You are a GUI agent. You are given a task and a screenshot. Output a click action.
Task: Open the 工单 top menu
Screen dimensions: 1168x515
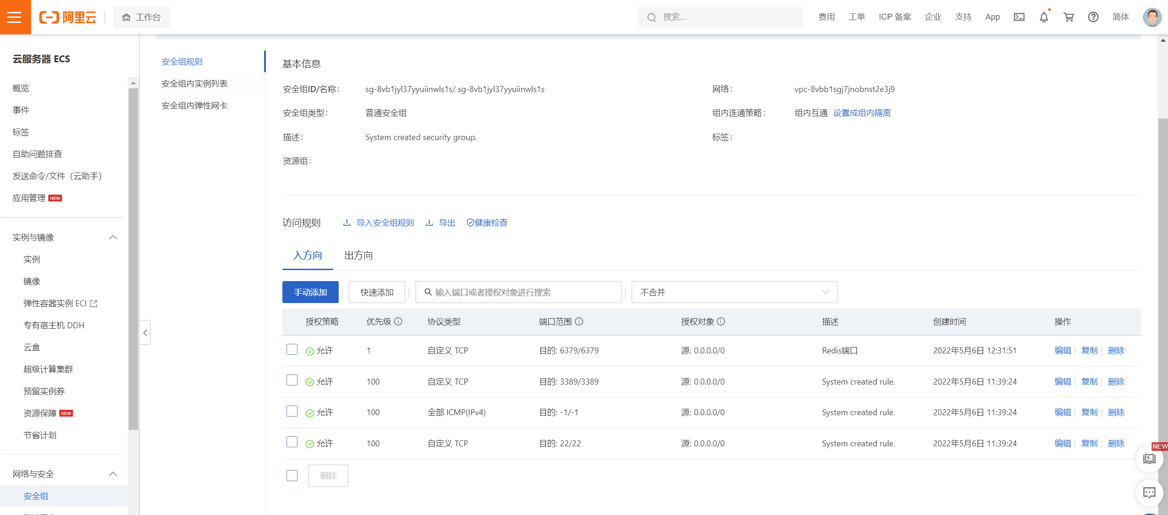(x=857, y=17)
